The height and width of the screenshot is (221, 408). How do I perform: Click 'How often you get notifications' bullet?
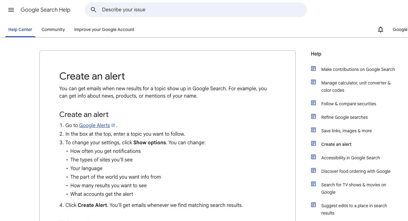click(105, 151)
